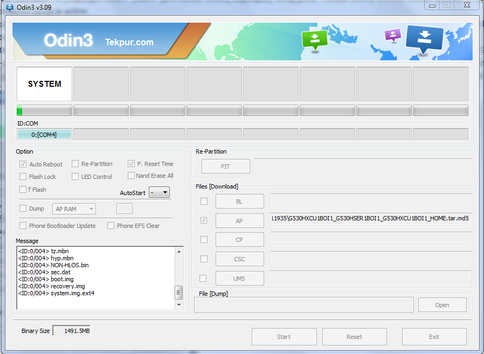Click the UMS file button
This screenshot has height=354, width=484.
point(239,279)
